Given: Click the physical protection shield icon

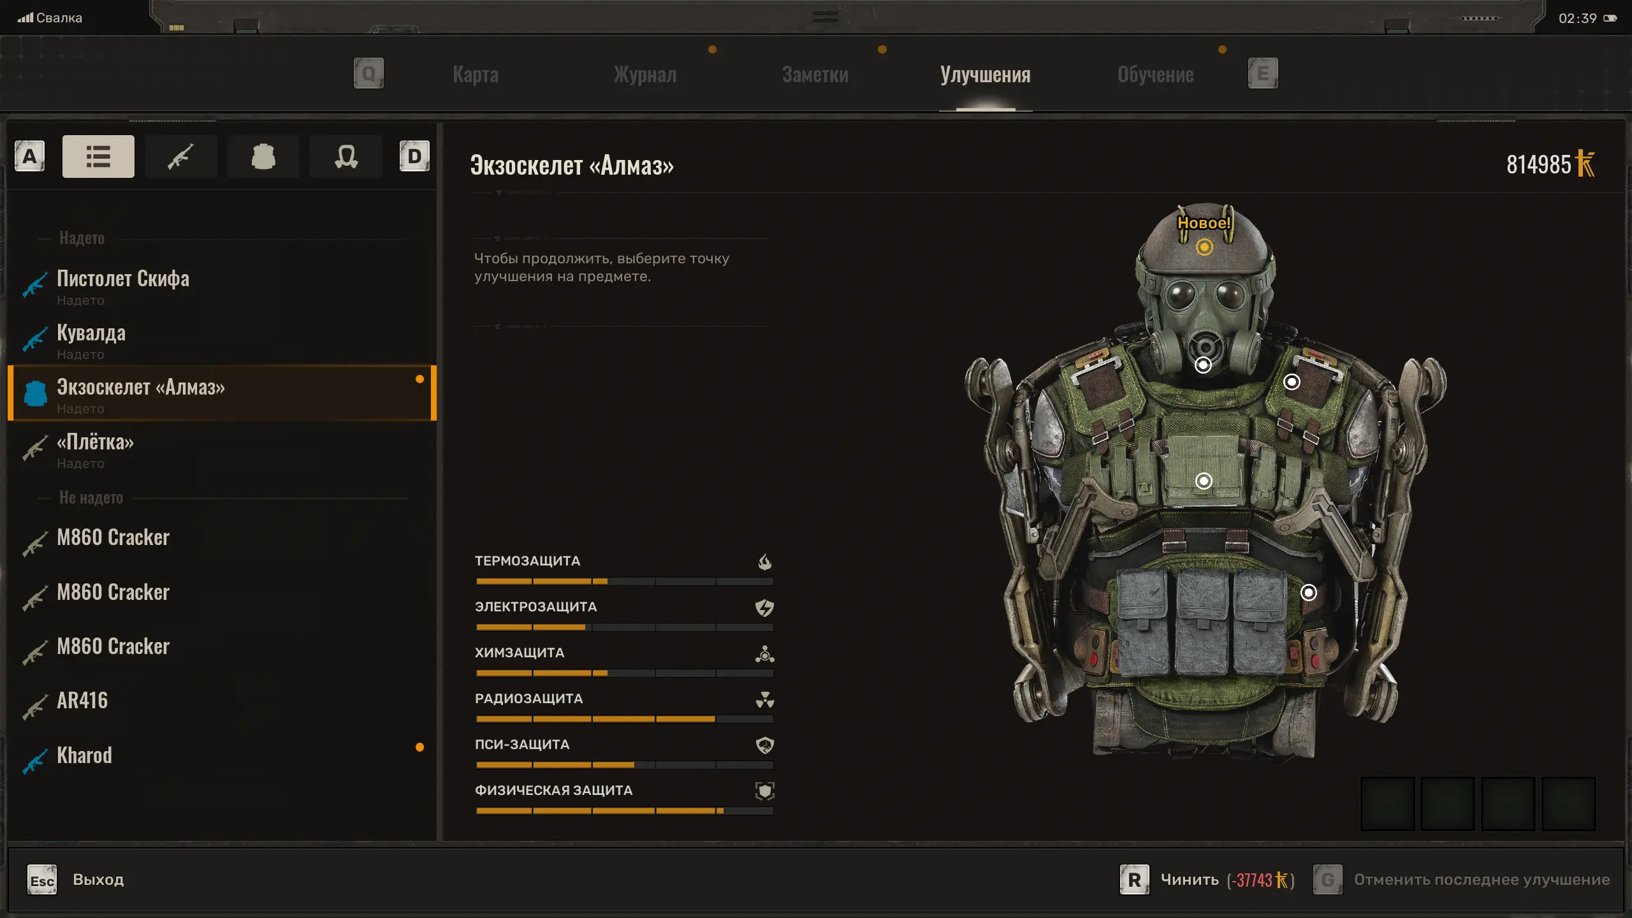Looking at the screenshot, I should [764, 791].
